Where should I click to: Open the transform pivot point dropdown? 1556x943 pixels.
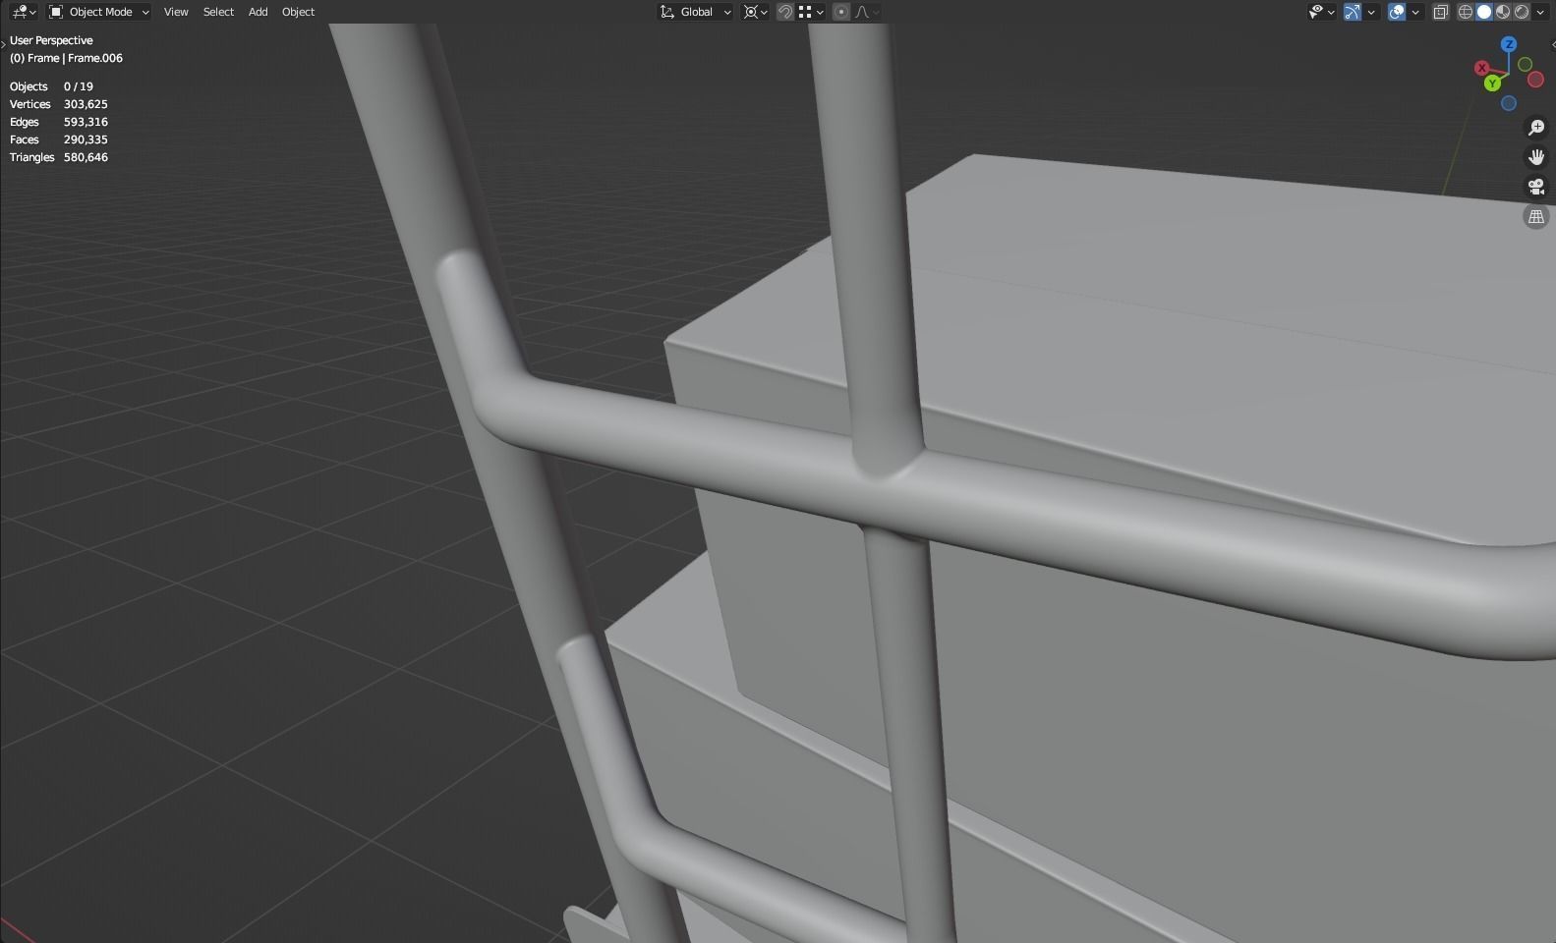pos(755,12)
